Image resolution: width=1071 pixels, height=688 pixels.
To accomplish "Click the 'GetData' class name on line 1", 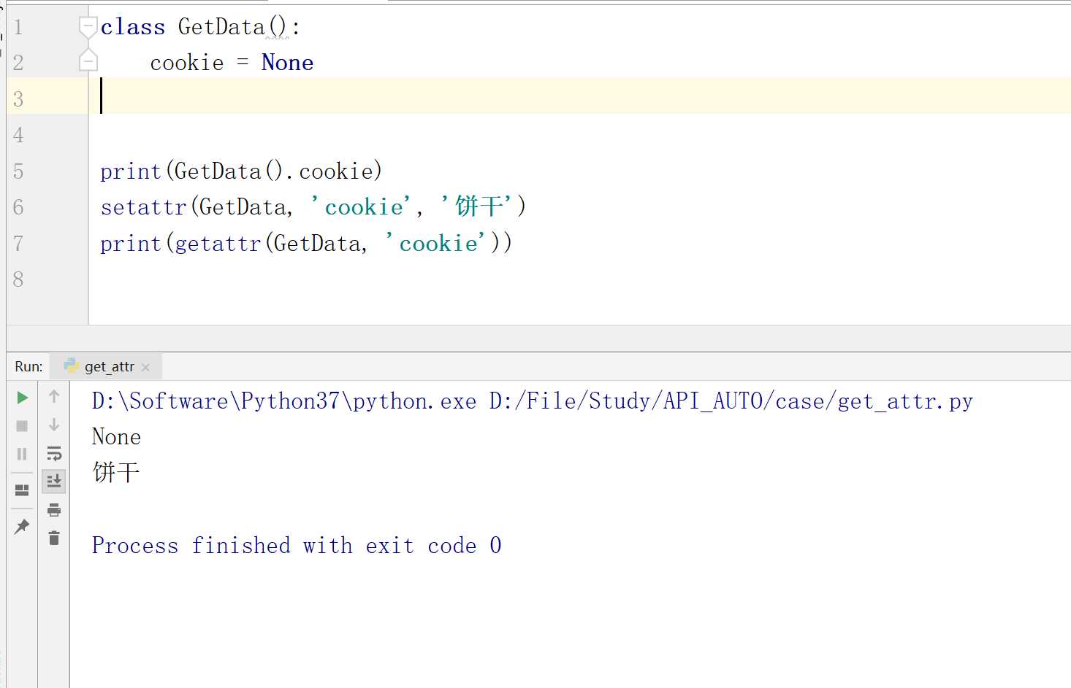I will (x=221, y=27).
